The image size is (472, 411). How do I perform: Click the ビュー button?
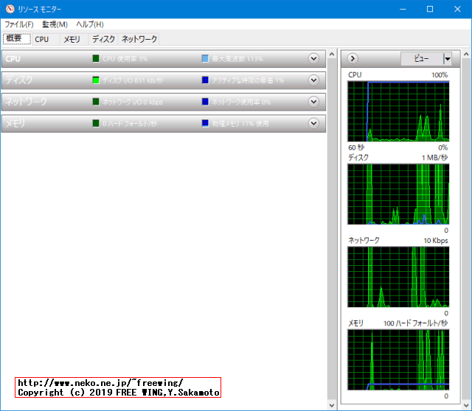(420, 59)
